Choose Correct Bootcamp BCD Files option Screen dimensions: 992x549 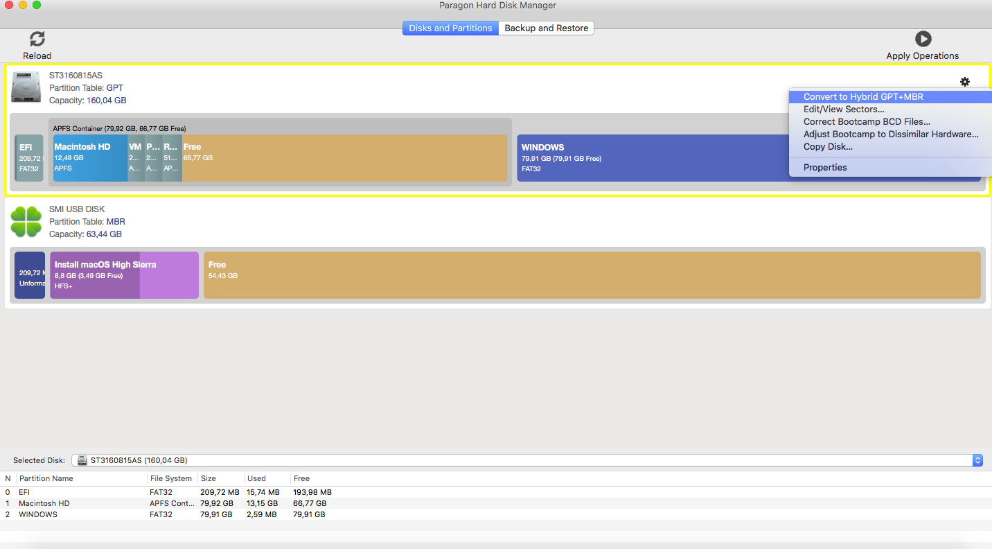tap(866, 122)
